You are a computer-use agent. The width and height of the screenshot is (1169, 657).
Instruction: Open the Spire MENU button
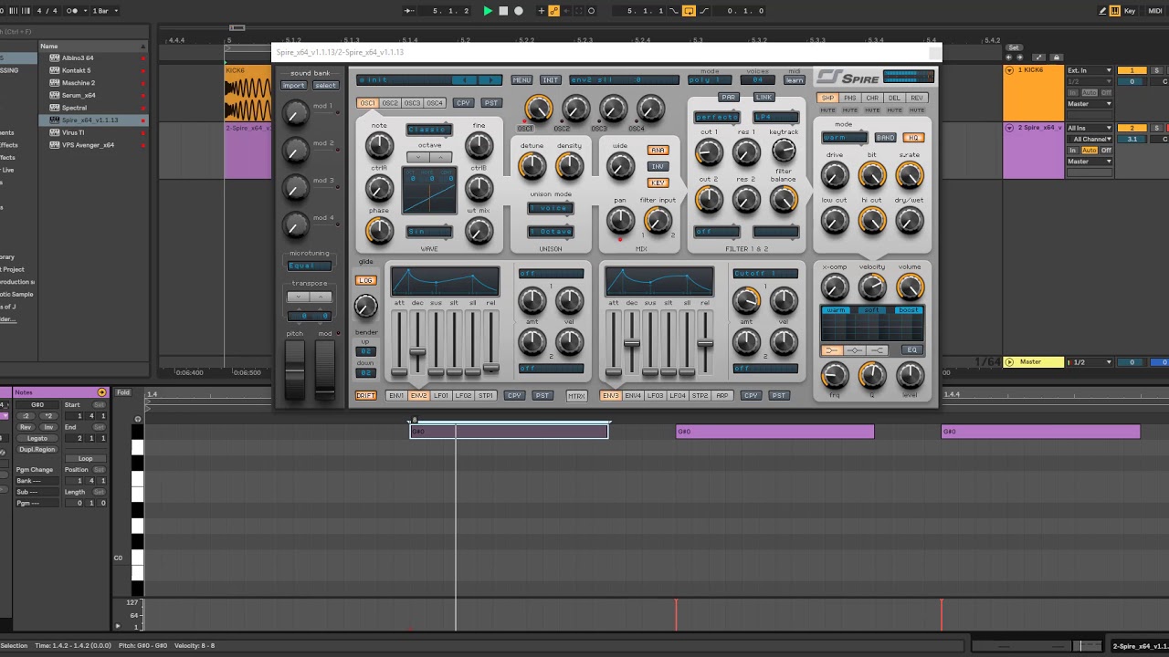pos(521,80)
